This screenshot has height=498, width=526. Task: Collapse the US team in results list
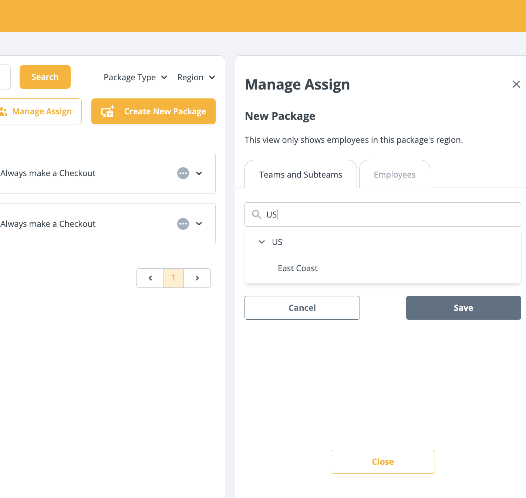262,242
